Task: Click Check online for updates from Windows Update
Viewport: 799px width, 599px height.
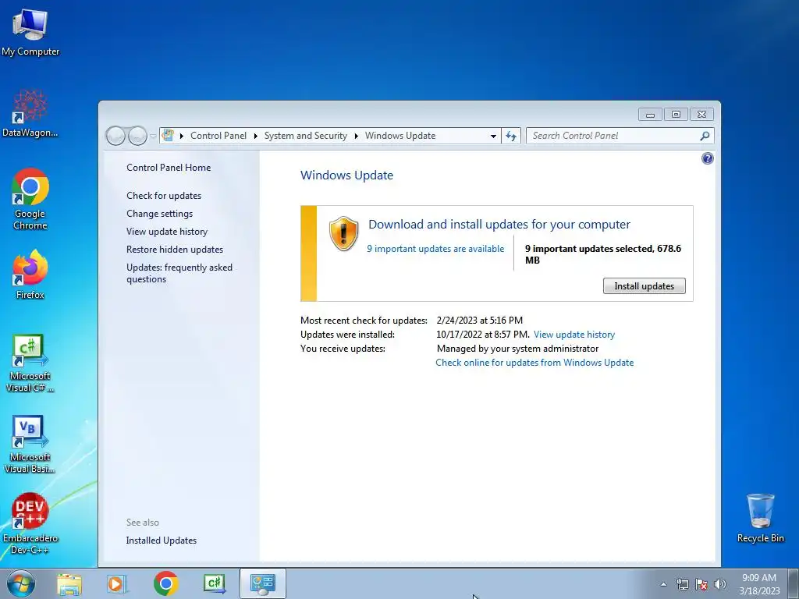Action: [534, 363]
